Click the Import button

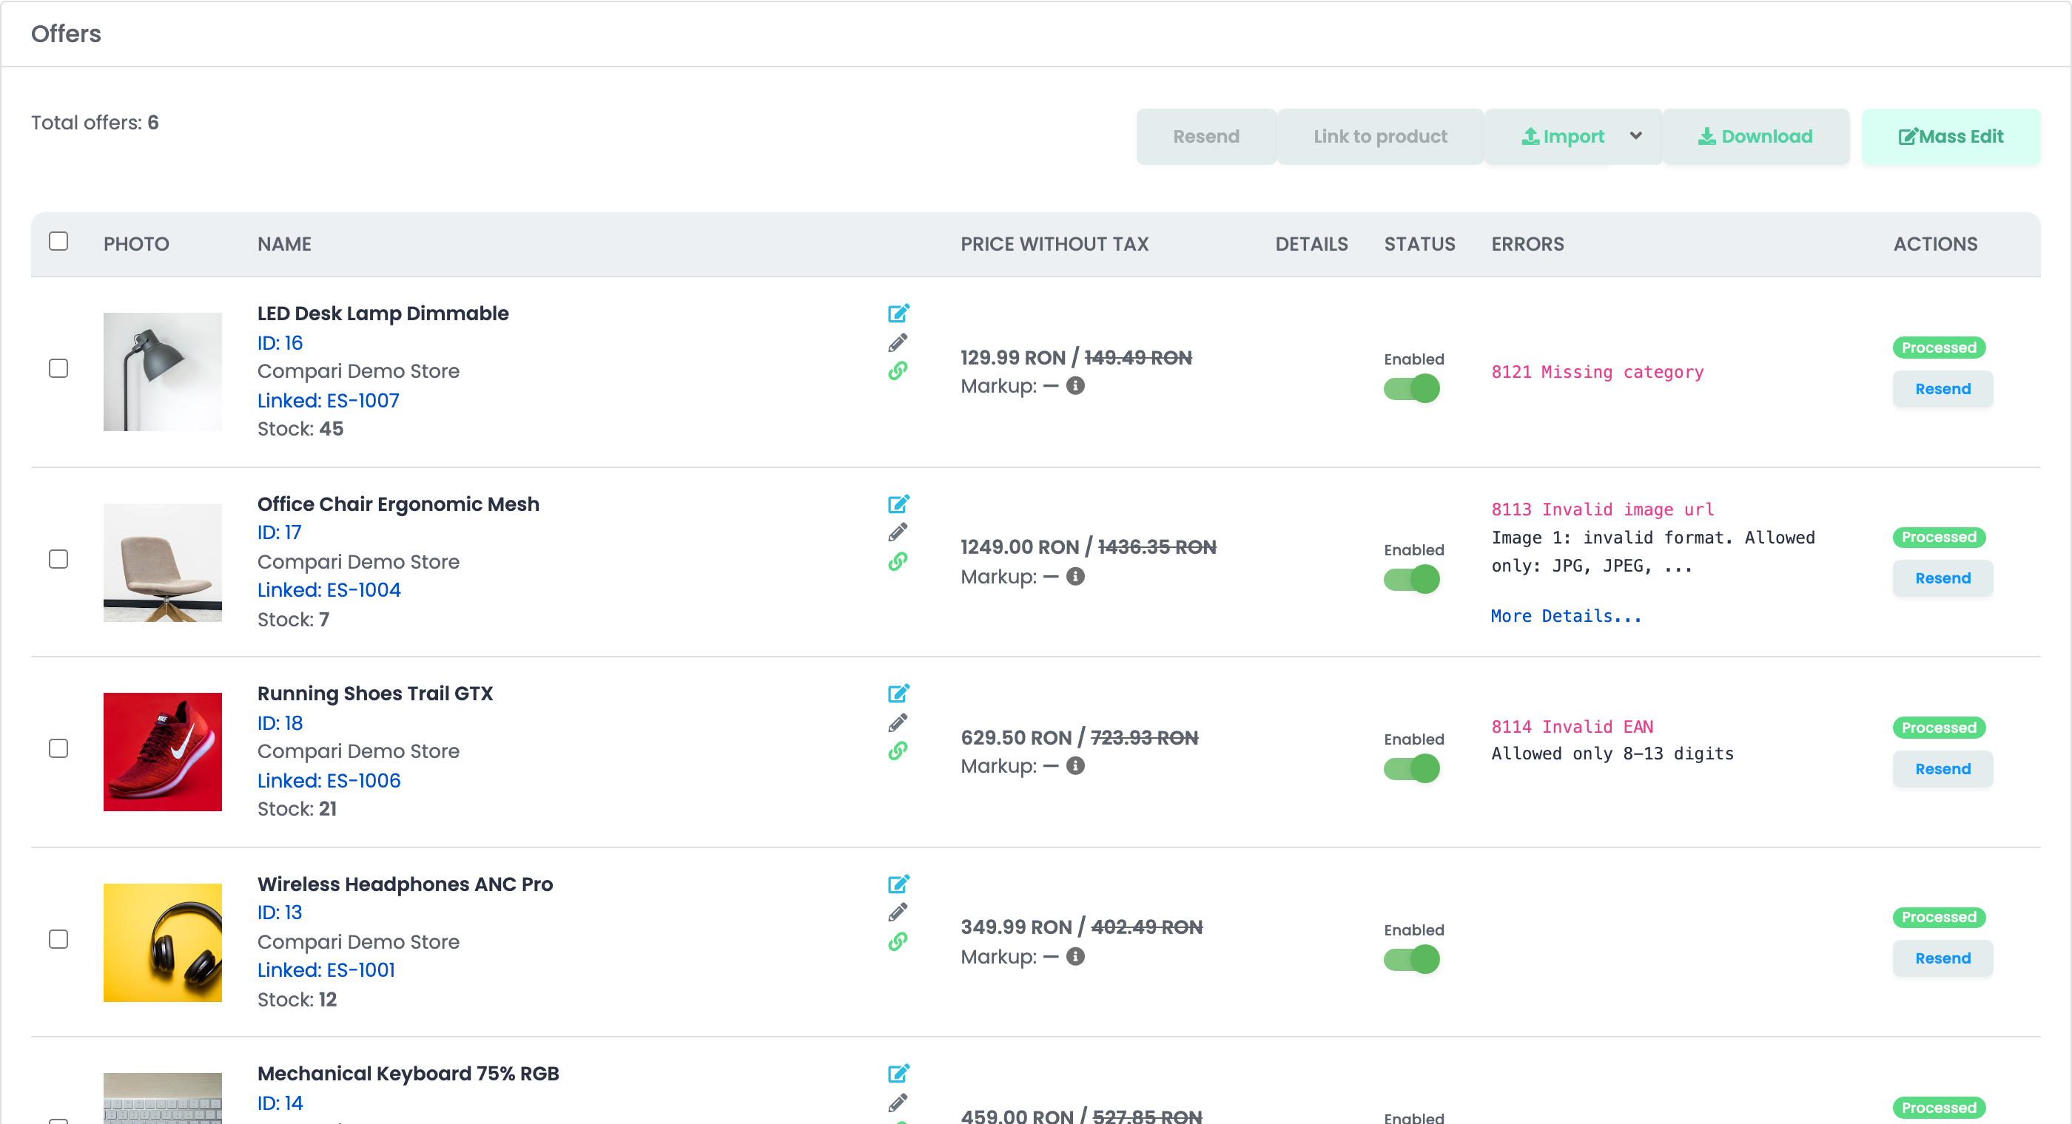click(x=1563, y=137)
